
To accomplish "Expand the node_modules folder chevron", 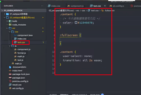I will click(7, 24).
